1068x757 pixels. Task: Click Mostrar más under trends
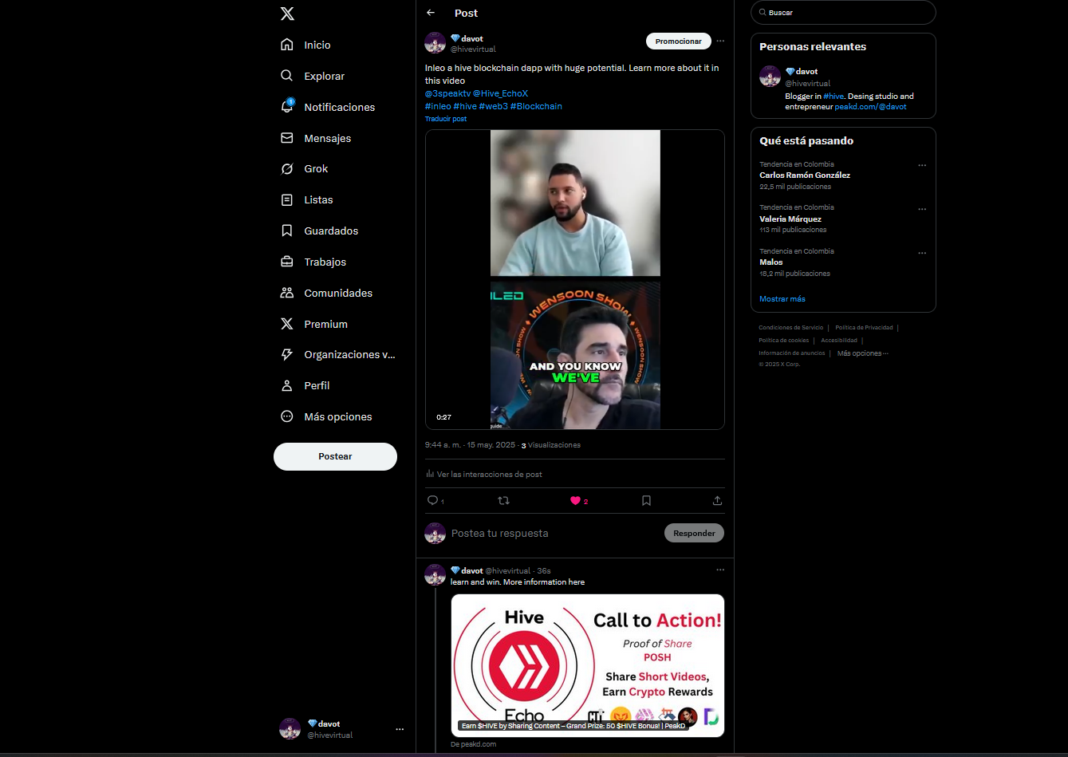pos(782,298)
